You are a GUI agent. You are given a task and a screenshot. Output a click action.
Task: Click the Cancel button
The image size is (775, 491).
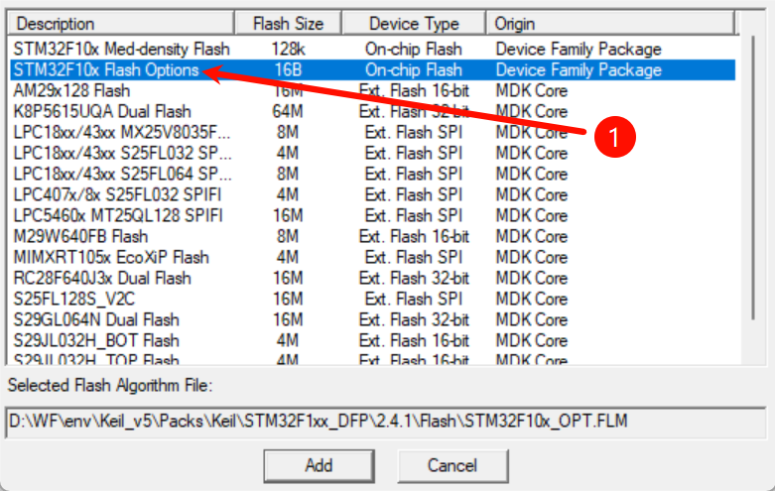click(452, 466)
